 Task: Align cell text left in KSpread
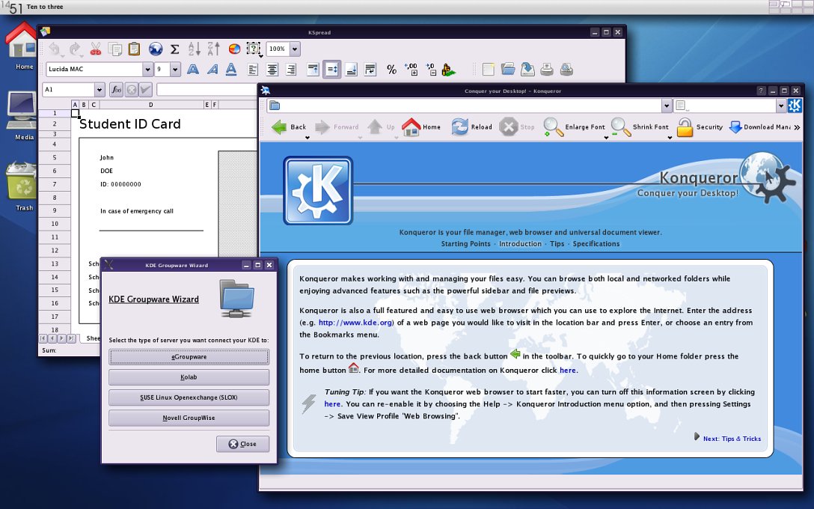point(253,69)
